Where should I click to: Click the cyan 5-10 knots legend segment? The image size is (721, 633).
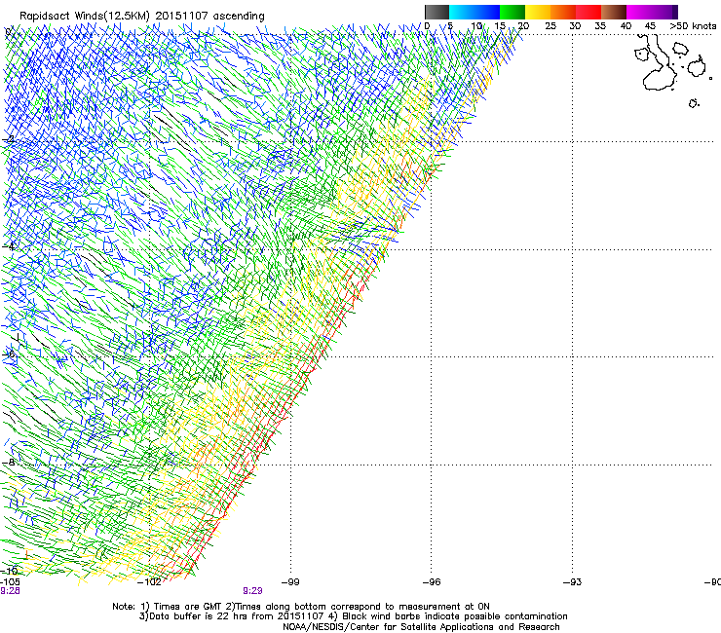tap(462, 12)
